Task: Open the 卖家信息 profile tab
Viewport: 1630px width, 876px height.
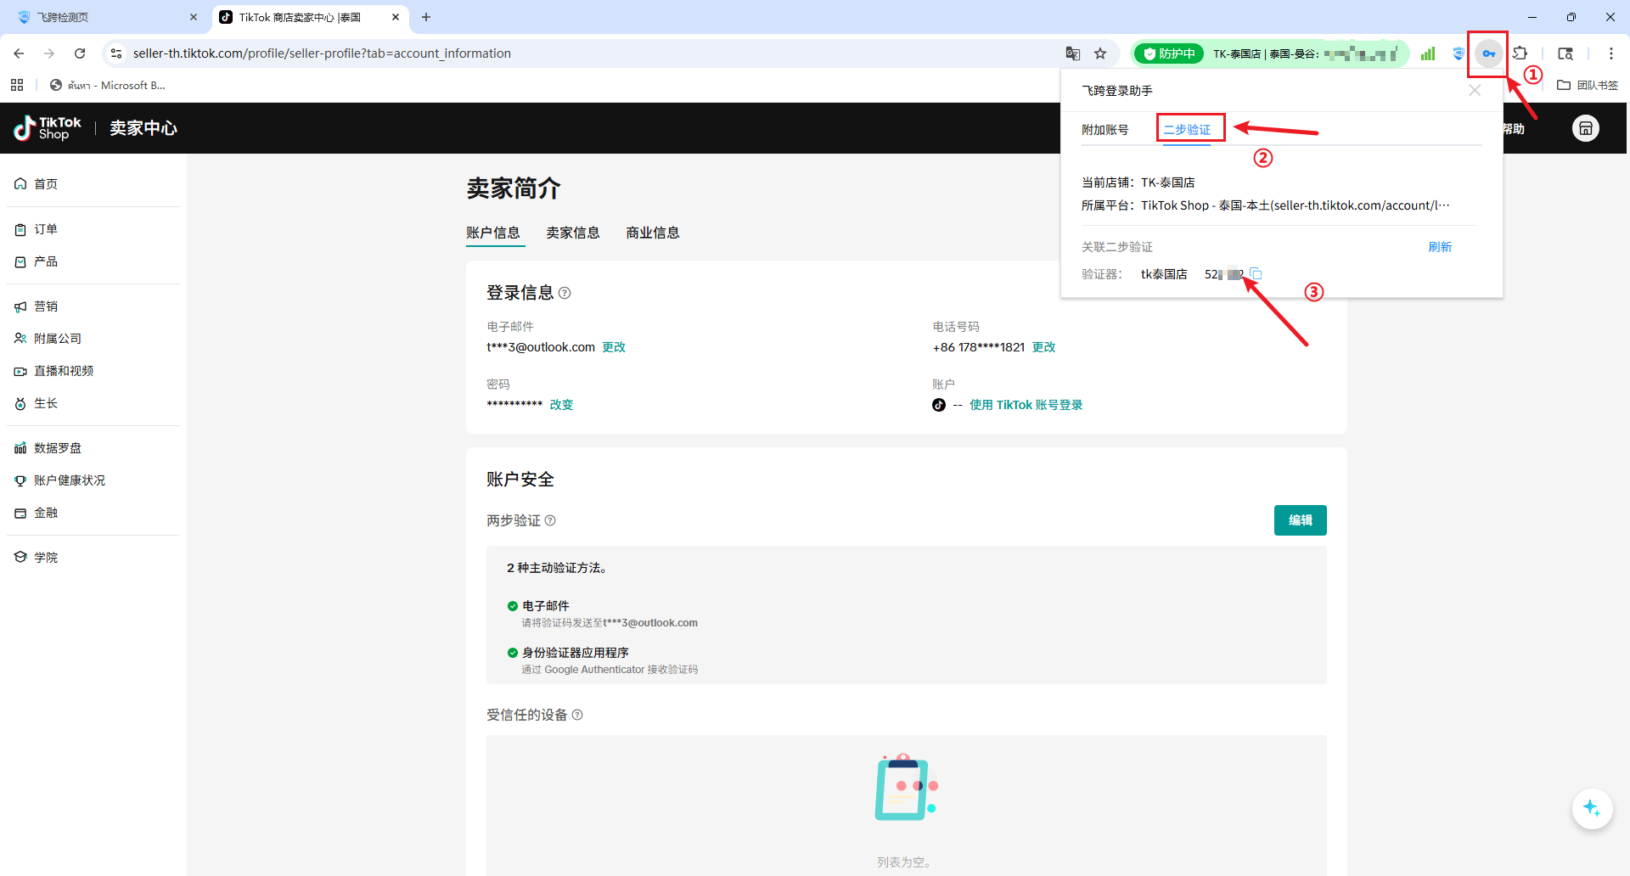Action: point(572,233)
